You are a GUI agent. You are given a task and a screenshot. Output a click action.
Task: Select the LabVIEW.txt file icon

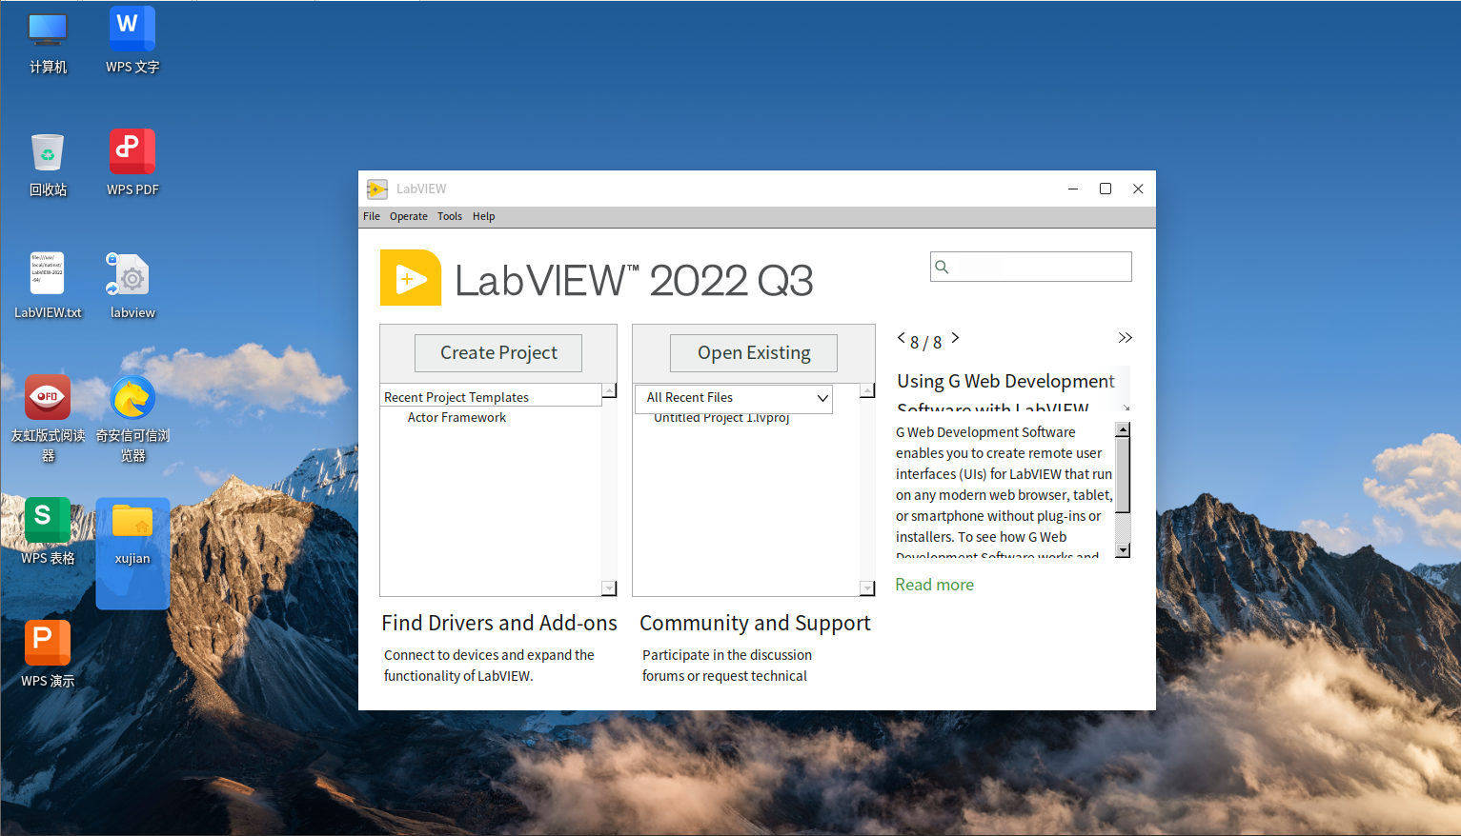(x=48, y=287)
